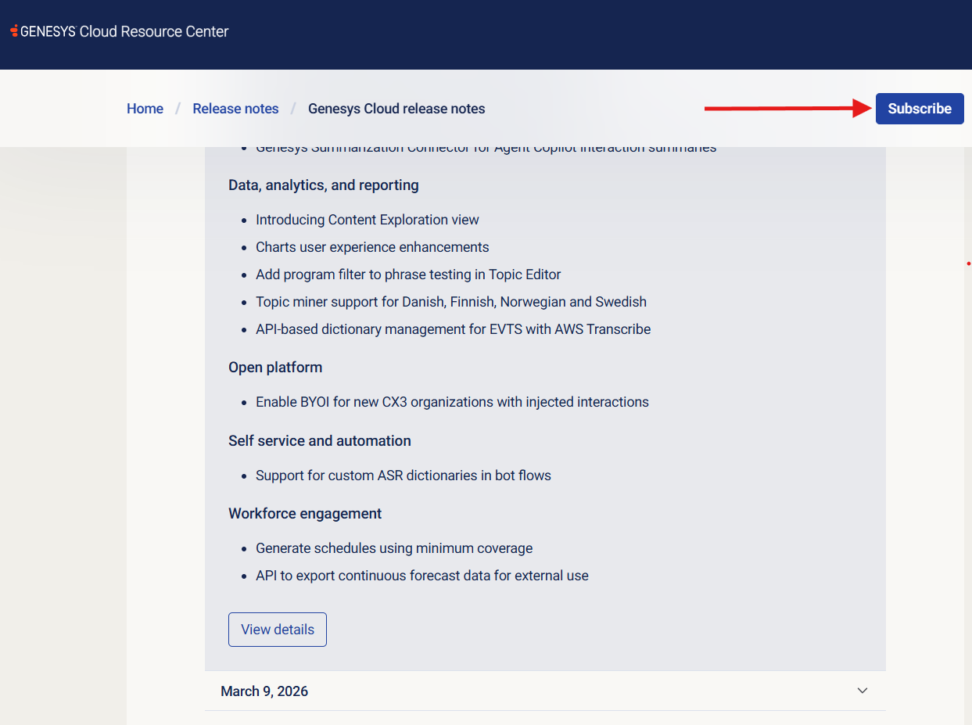Viewport: 972px width, 725px height.
Task: Click the Genesys logo icon
Action: (14, 32)
